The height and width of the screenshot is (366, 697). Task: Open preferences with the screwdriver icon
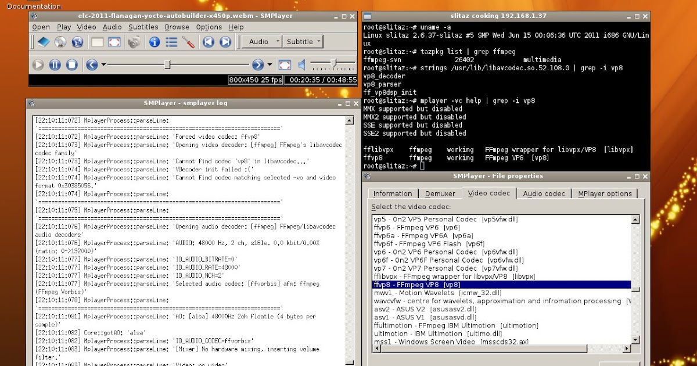click(188, 42)
